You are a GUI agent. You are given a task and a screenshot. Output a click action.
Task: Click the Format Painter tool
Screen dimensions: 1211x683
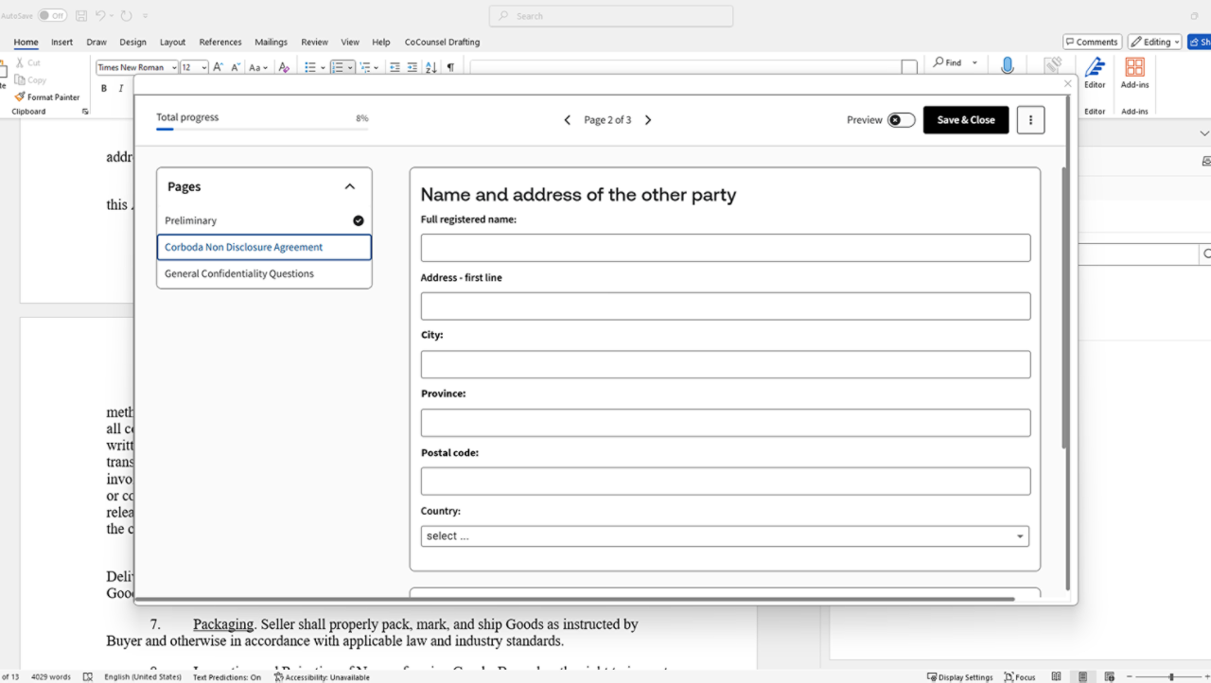[47, 96]
